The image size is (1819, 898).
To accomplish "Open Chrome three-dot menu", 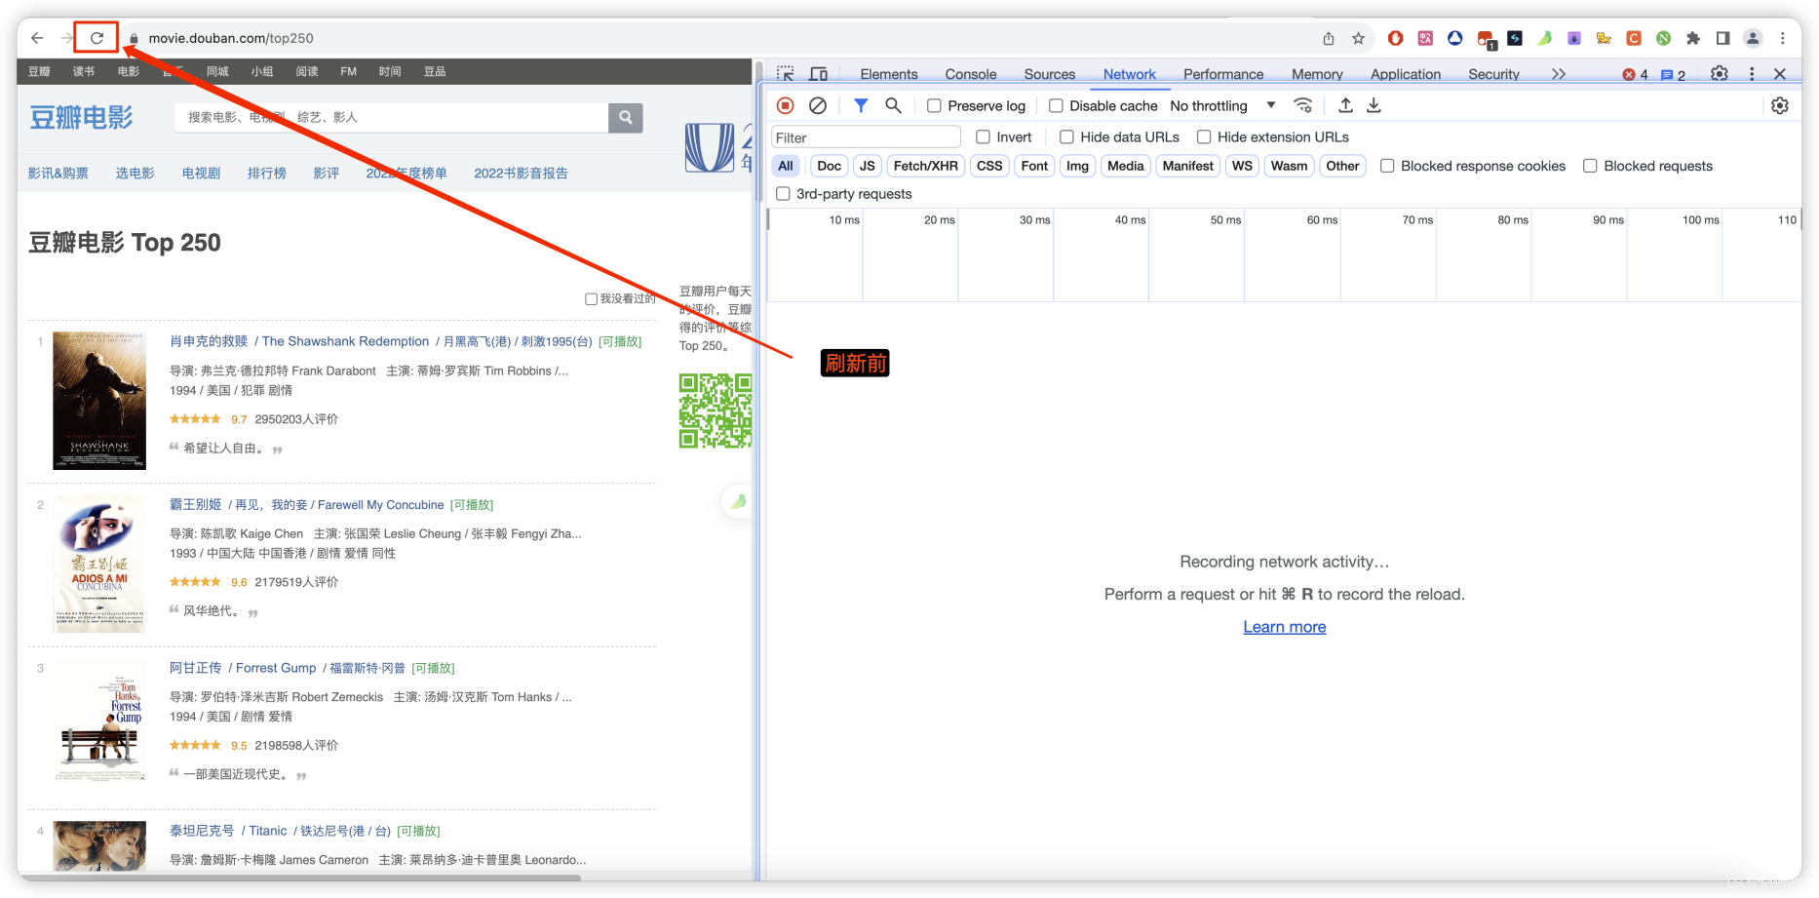I will tap(1783, 38).
